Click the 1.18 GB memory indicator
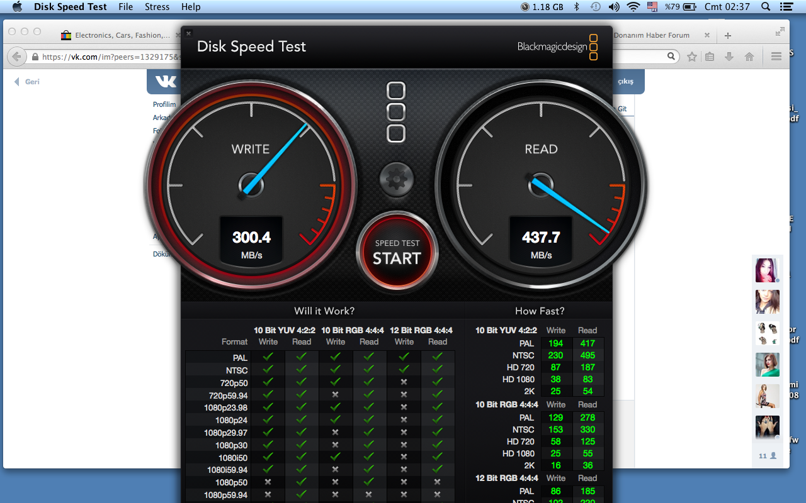806x503 pixels. (x=542, y=7)
